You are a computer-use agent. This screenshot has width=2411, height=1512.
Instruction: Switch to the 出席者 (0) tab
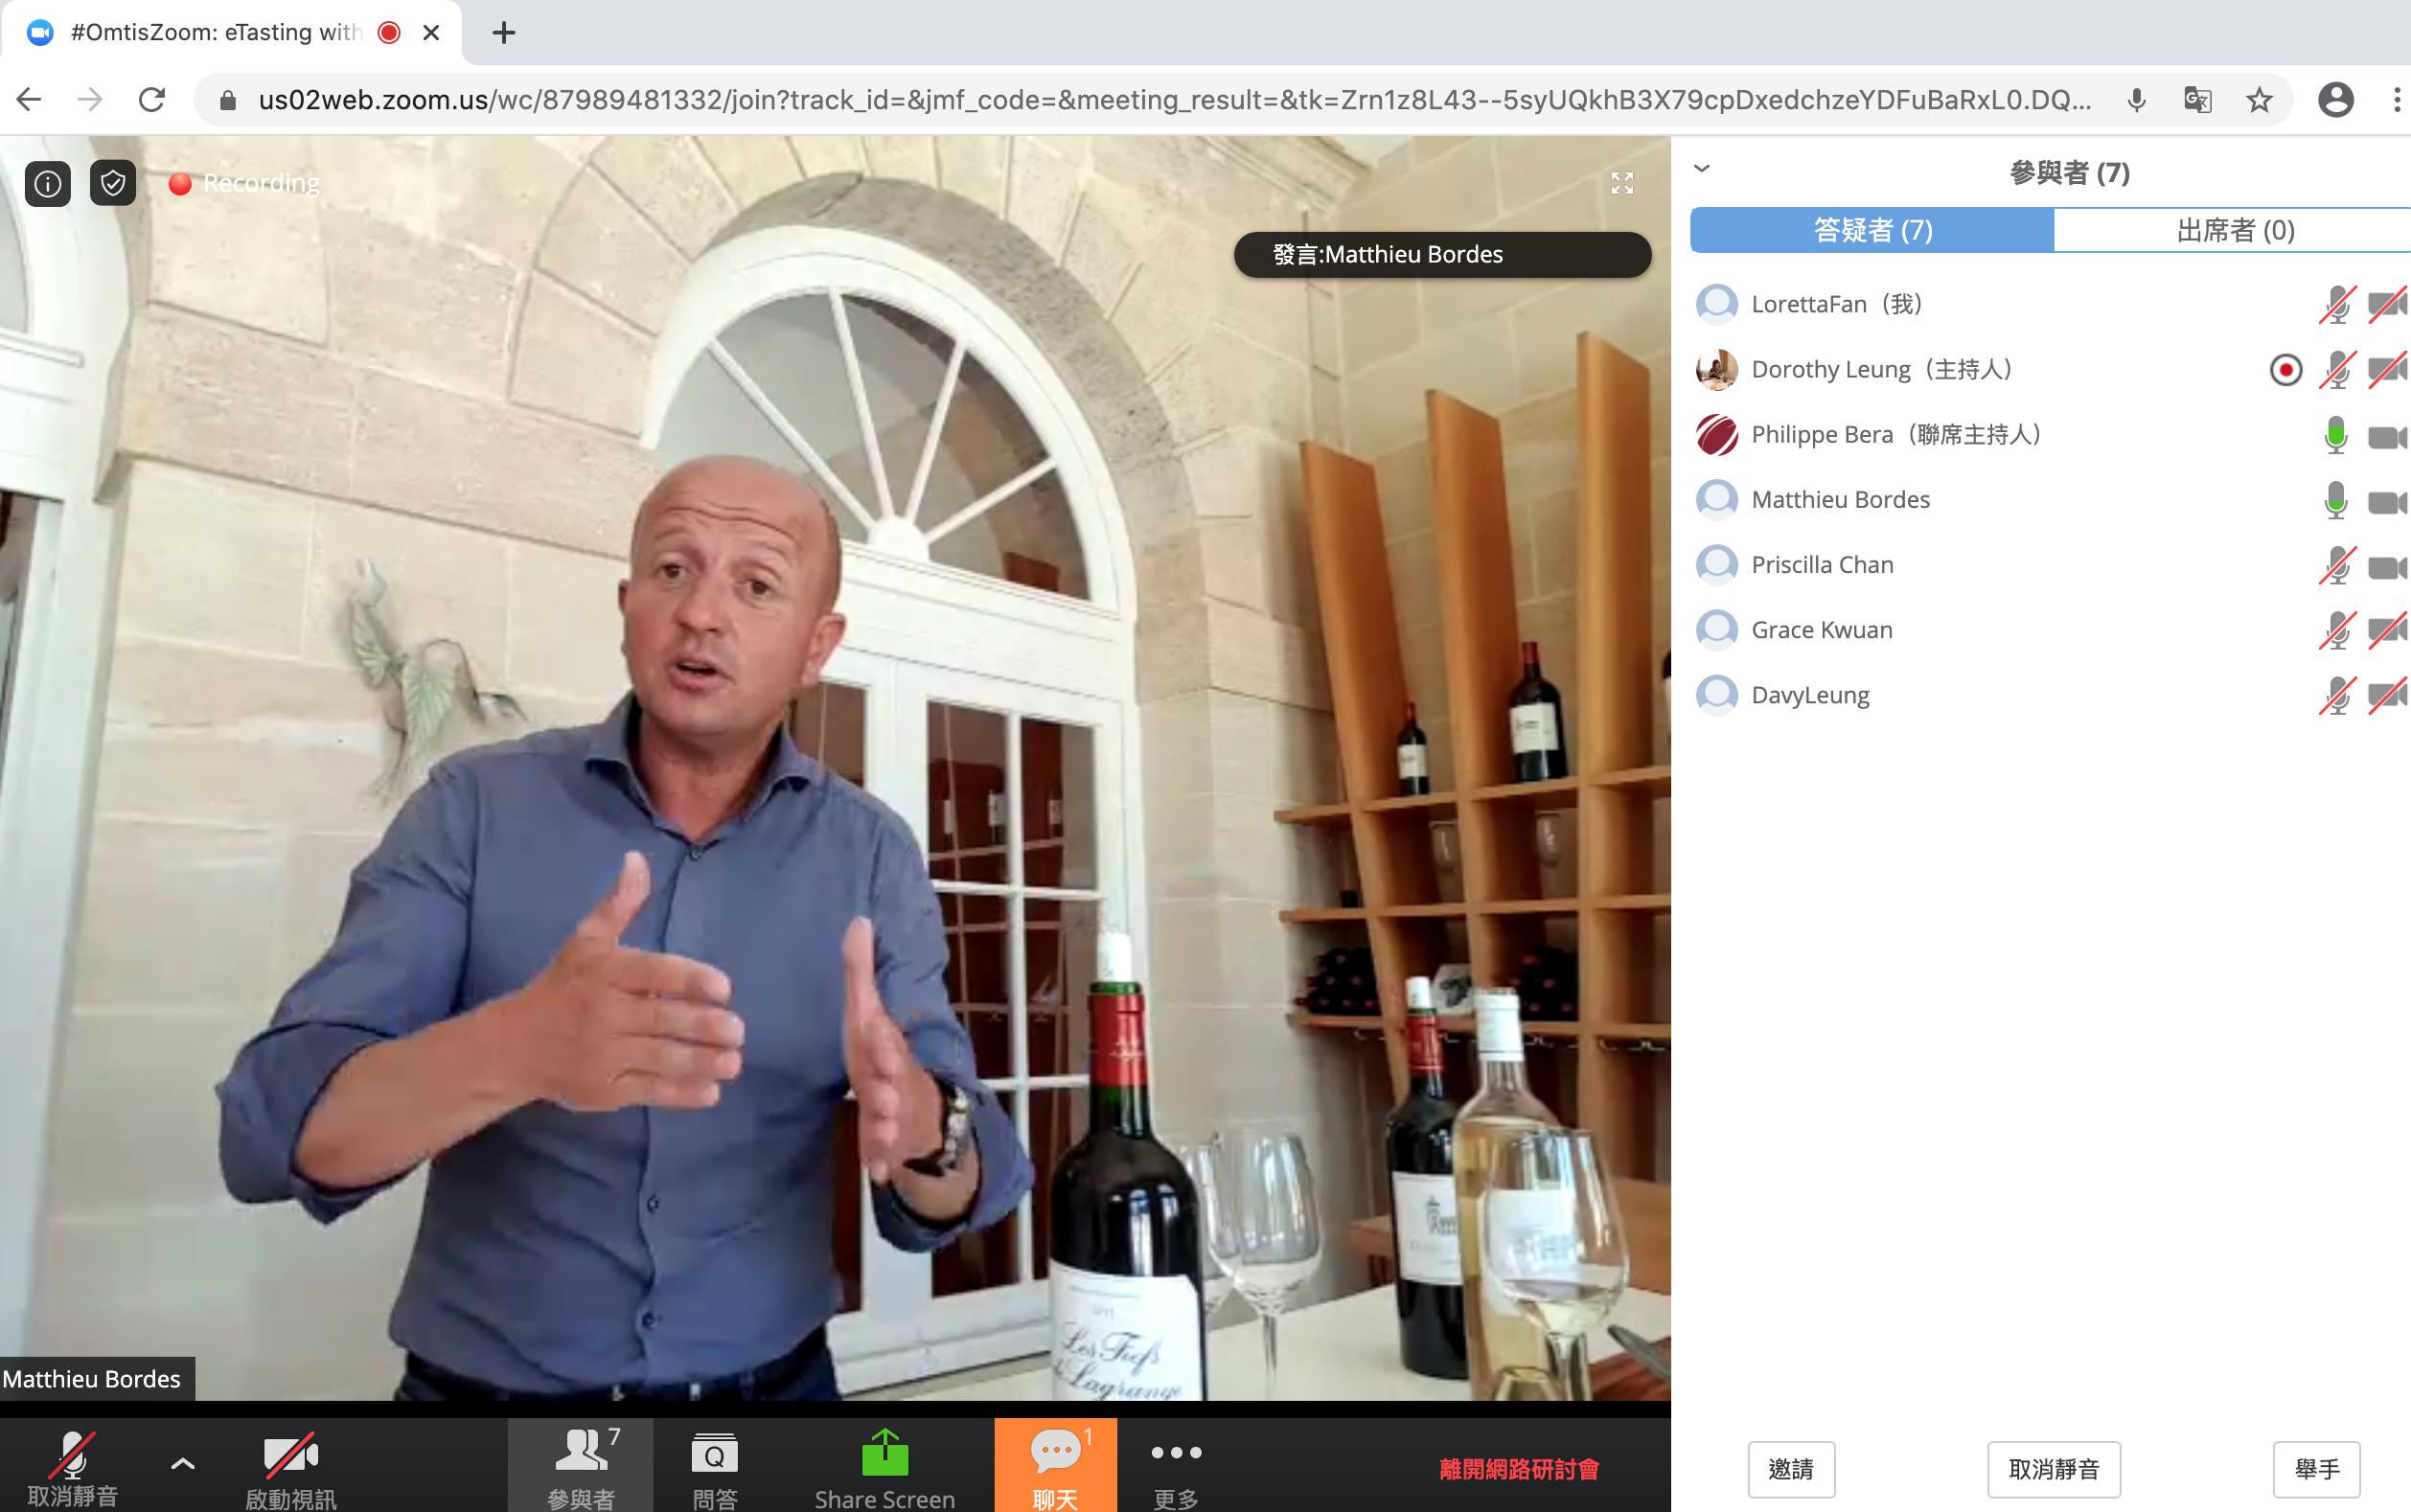(2234, 230)
